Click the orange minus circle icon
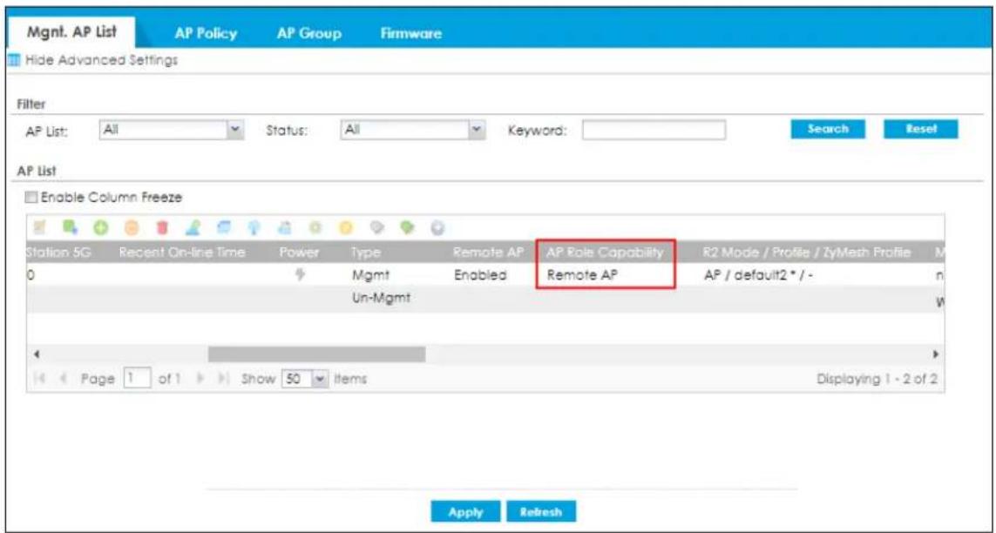Screen dimensions: 996x533 point(132,228)
